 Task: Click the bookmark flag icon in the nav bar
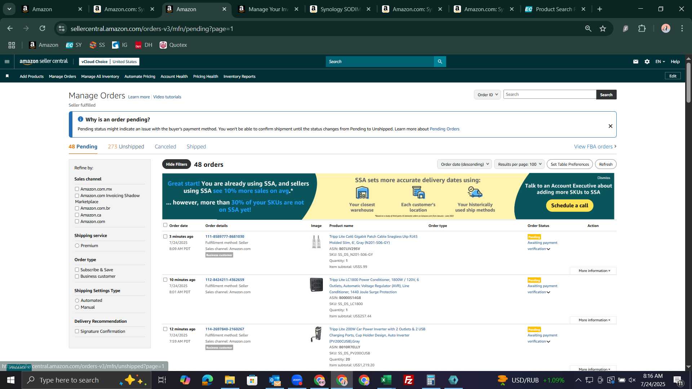tap(7, 76)
